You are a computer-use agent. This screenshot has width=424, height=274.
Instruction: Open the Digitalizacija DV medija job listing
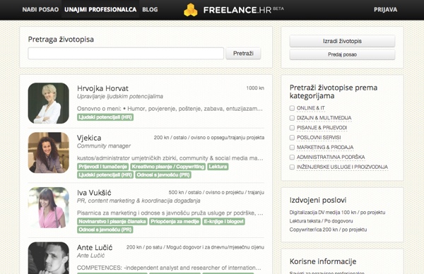337,213
